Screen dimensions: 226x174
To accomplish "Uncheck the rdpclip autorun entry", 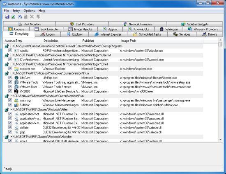I will [10, 50].
